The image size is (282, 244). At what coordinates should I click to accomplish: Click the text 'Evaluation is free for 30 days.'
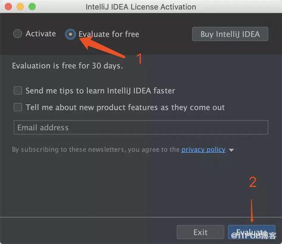coord(68,66)
